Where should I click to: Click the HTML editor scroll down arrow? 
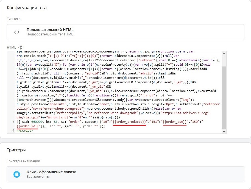pyautogui.click(x=224, y=131)
